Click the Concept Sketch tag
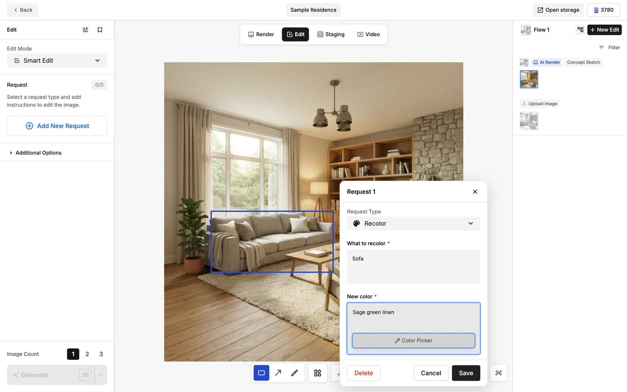This screenshot has height=392, width=627. pyautogui.click(x=584, y=62)
